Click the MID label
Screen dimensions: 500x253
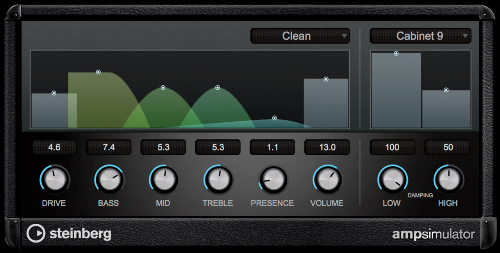[x=163, y=203]
